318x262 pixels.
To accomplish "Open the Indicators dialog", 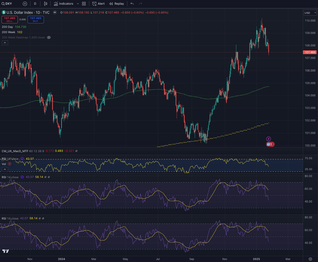I will [x=64, y=4].
